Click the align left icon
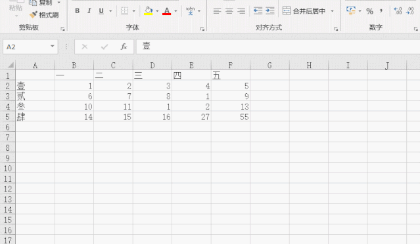Screen dimensions: 420x244 [x=217, y=11]
